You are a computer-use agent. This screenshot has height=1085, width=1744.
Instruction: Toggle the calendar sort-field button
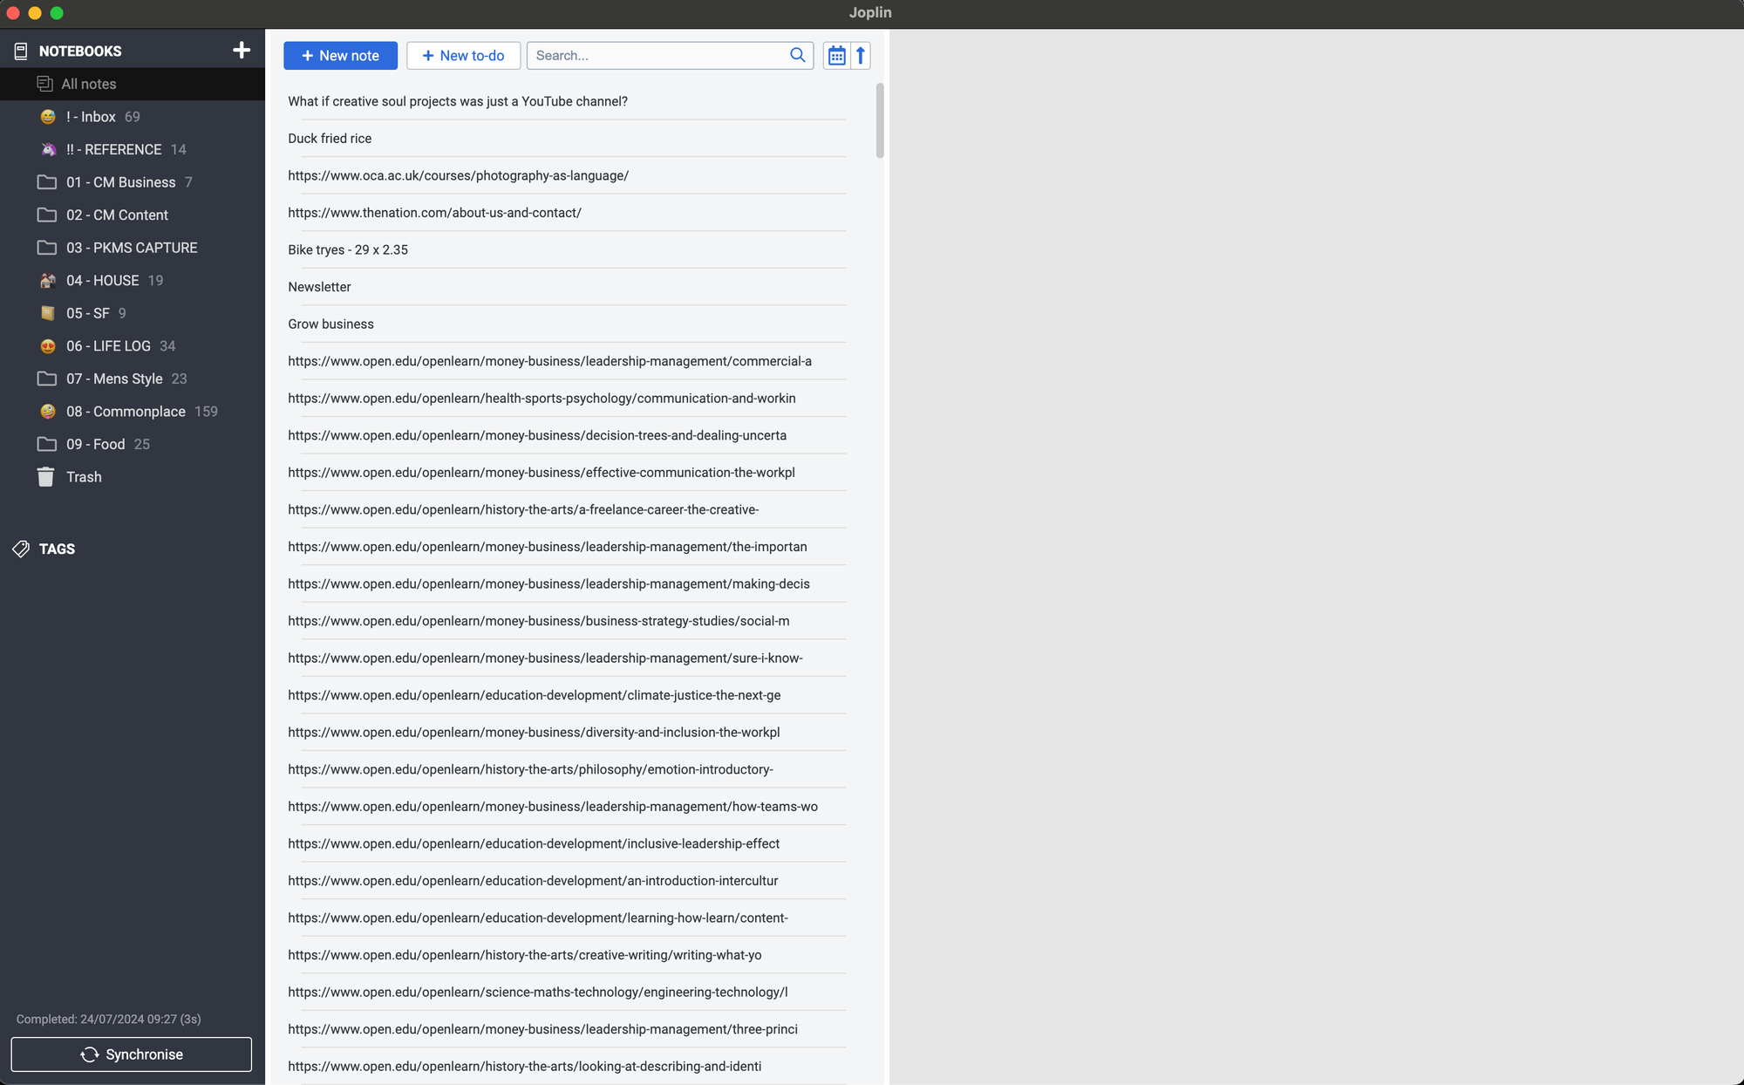coord(835,55)
